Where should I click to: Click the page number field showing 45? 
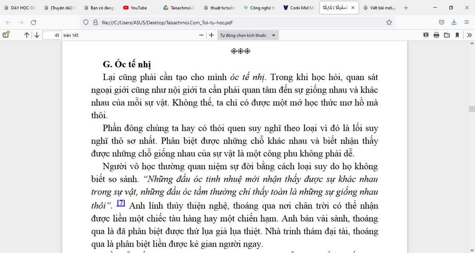click(52, 35)
